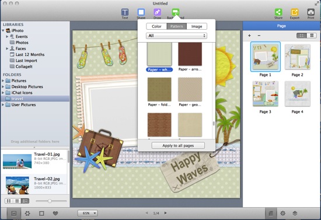Select Page 3 thumbnail
The width and height of the screenshot is (321, 220).
pos(266,94)
